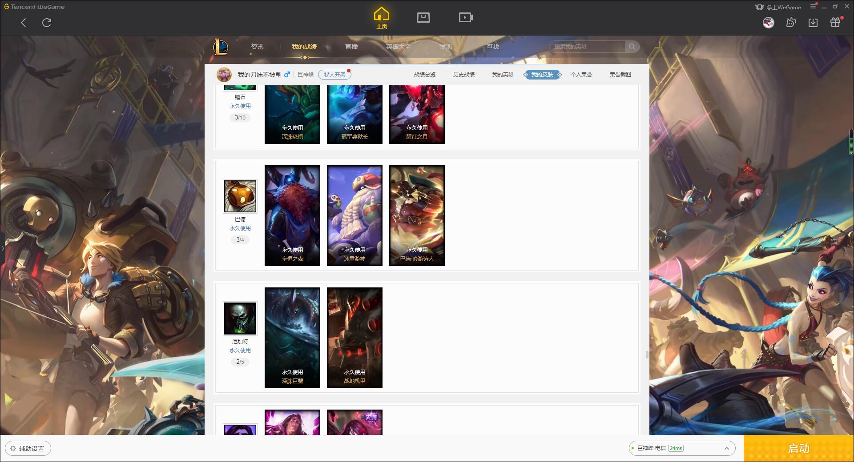Open the 深渊巨蟹 skin card
854x462 pixels.
tap(292, 338)
